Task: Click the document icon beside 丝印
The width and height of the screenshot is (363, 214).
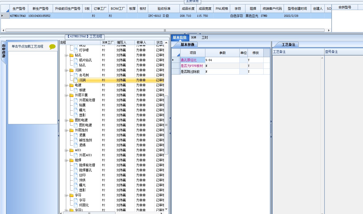Action: [76, 175]
